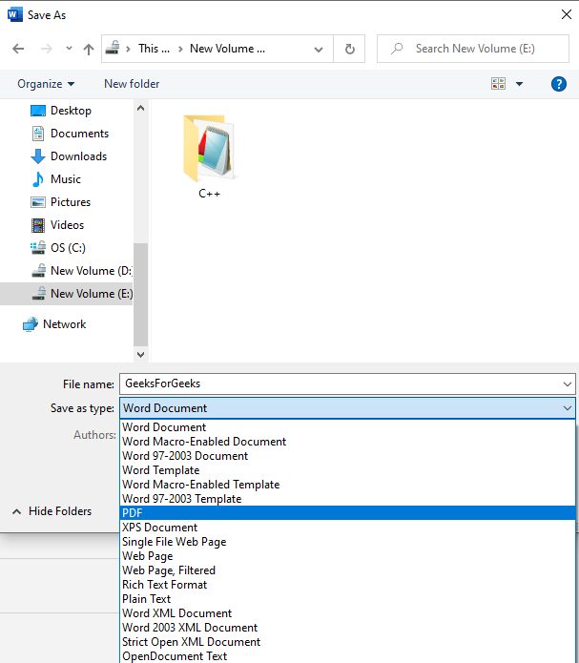
Task: Choose Word XML Document type
Action: 347,613
